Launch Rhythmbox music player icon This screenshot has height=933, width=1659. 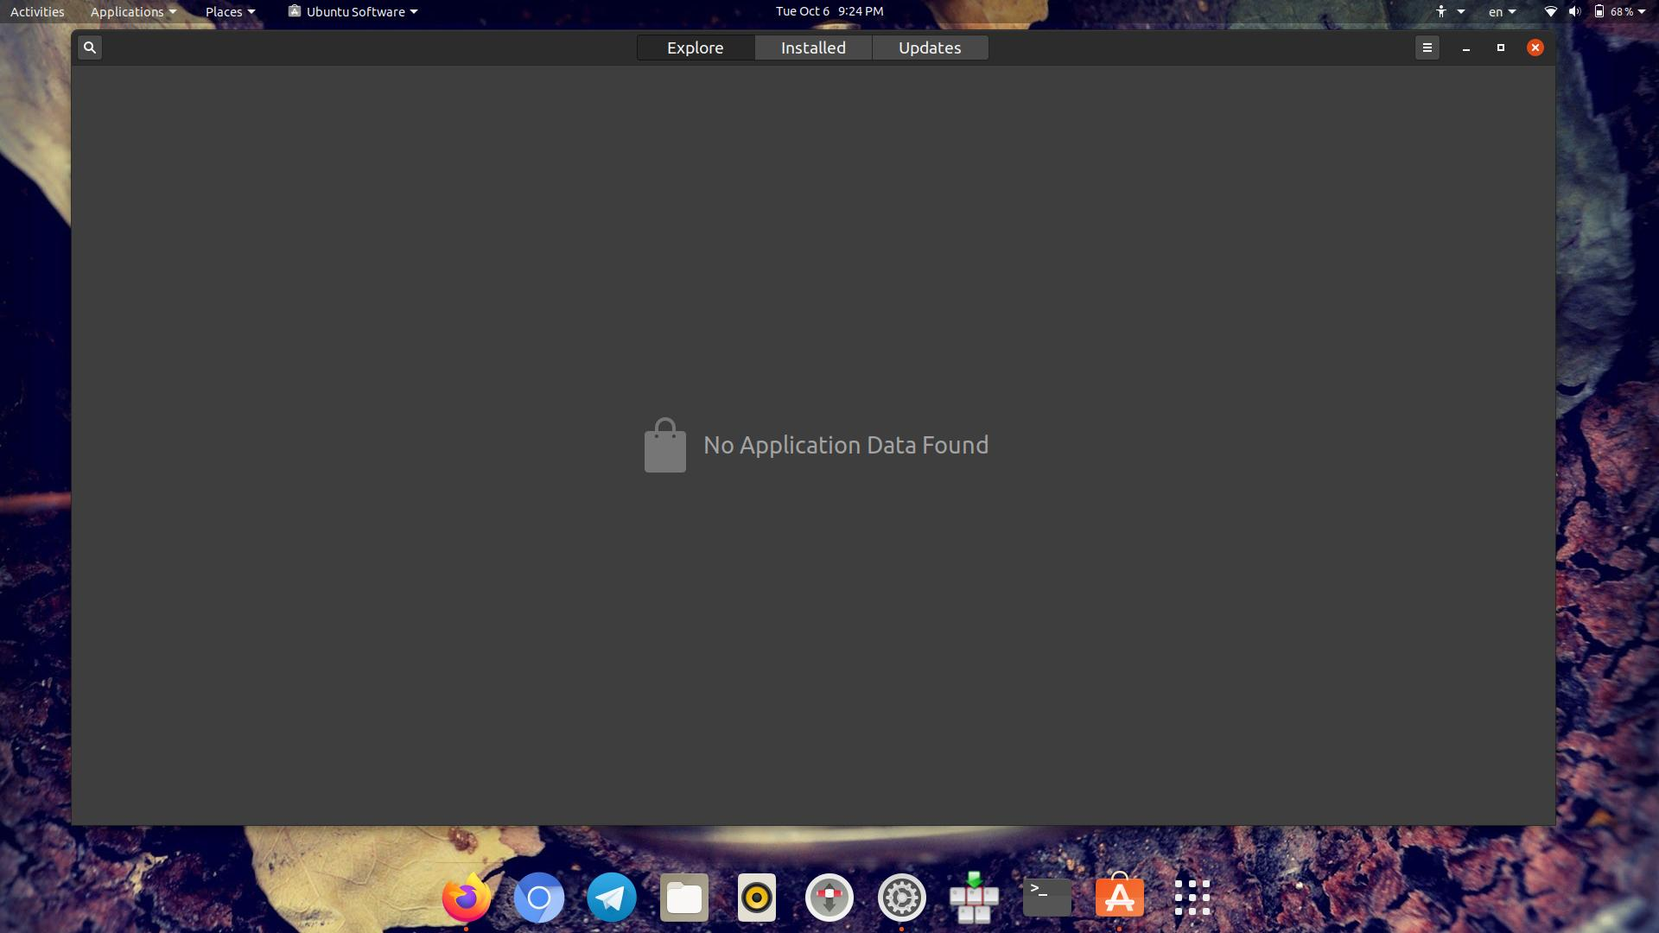pyautogui.click(x=757, y=898)
